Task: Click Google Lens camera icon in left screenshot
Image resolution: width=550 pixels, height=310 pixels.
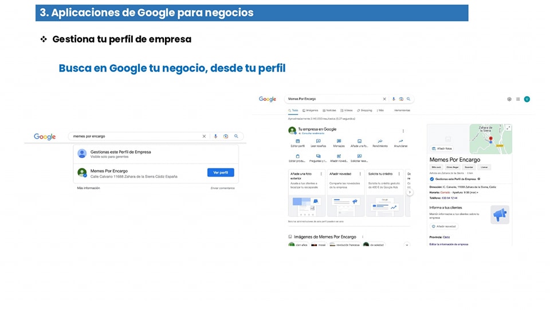Action: pyautogui.click(x=226, y=136)
